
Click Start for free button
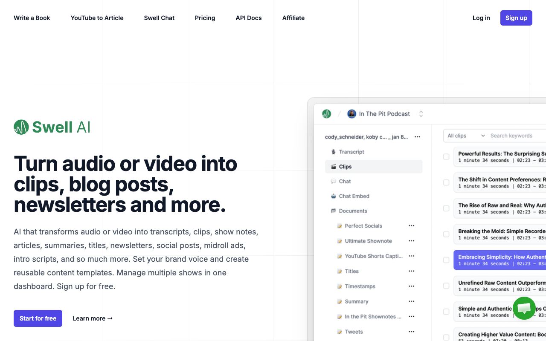pyautogui.click(x=38, y=318)
